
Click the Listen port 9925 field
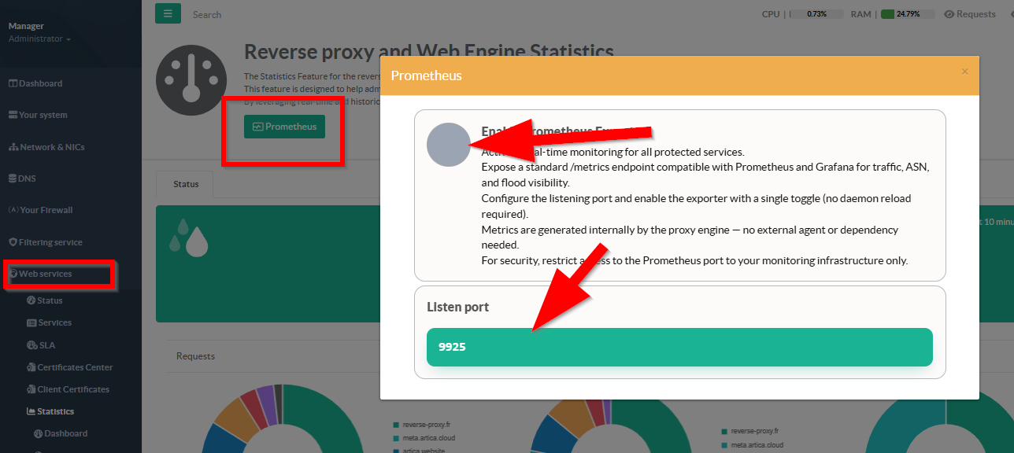click(679, 347)
